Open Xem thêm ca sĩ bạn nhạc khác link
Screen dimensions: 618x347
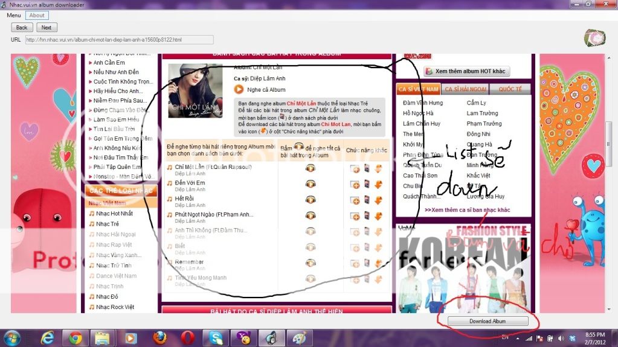(467, 210)
